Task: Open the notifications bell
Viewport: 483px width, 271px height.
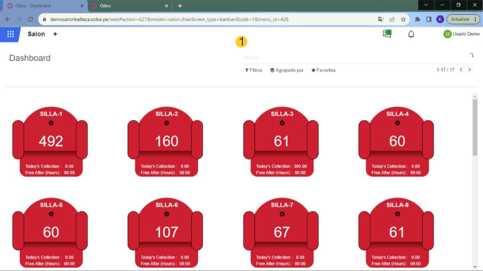Action: click(411, 34)
